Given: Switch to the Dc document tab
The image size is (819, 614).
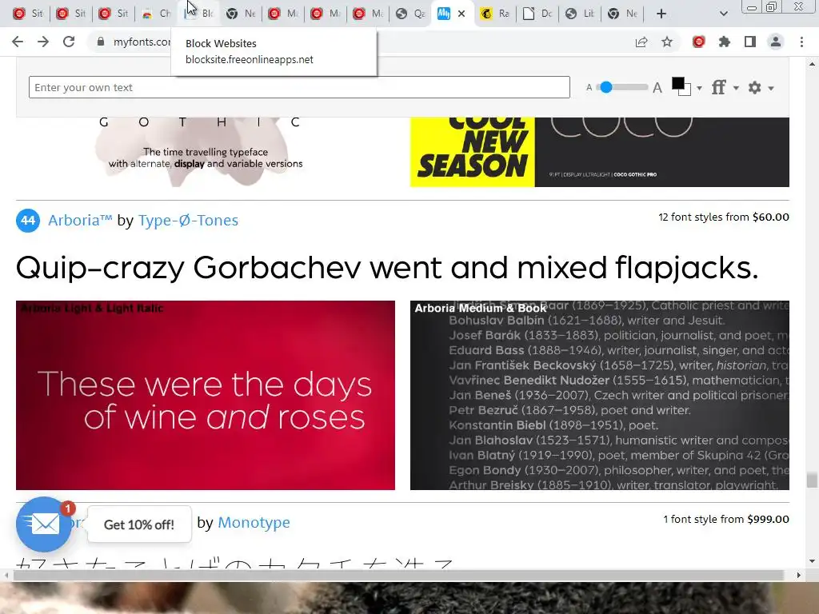Looking at the screenshot, I should (537, 14).
